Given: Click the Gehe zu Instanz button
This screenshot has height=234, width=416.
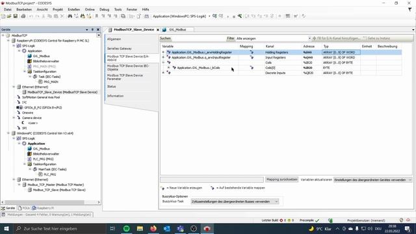Looking at the screenshot, I should pyautogui.click(x=376, y=38).
